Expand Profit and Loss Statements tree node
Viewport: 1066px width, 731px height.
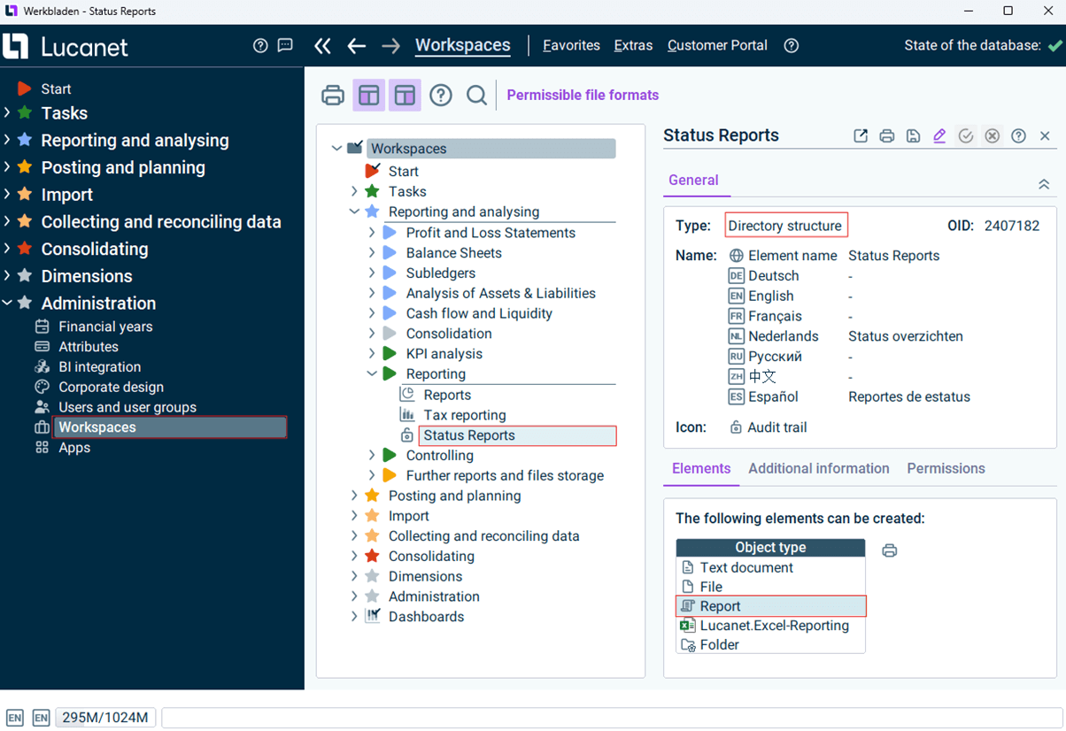click(x=372, y=233)
